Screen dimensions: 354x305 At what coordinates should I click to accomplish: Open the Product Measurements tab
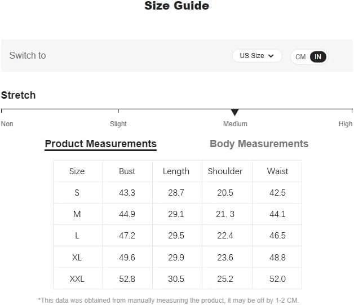[x=100, y=144]
